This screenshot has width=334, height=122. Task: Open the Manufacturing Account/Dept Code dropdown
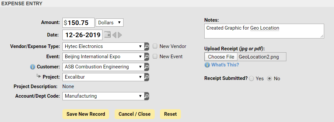(x=103, y=96)
